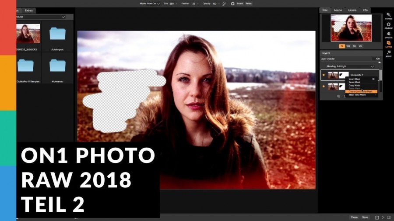This screenshot has height=221, width=394.
Task: Click the Layer Opacity value field
Action: tap(377, 59)
